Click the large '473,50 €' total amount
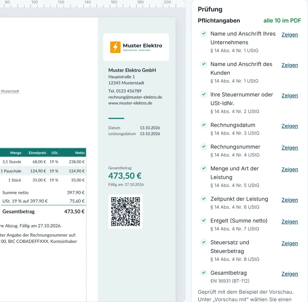308x302 pixels. 125,176
